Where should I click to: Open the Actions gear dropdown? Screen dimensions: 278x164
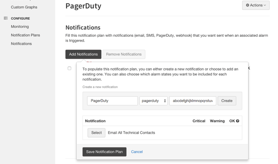click(x=256, y=5)
